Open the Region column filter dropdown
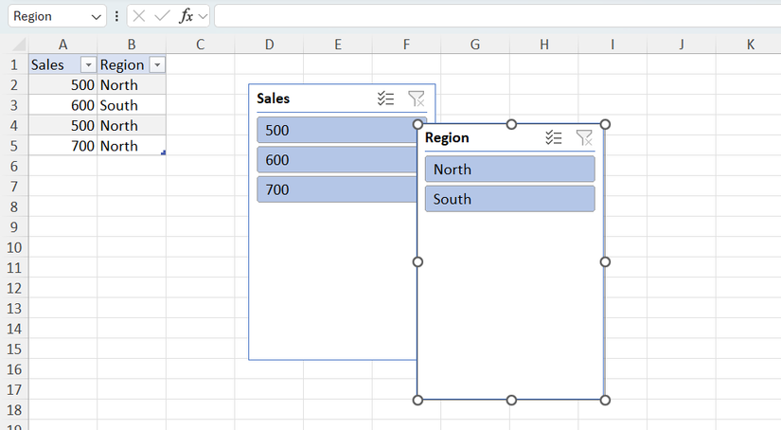Image resolution: width=781 pixels, height=430 pixels. tap(157, 65)
